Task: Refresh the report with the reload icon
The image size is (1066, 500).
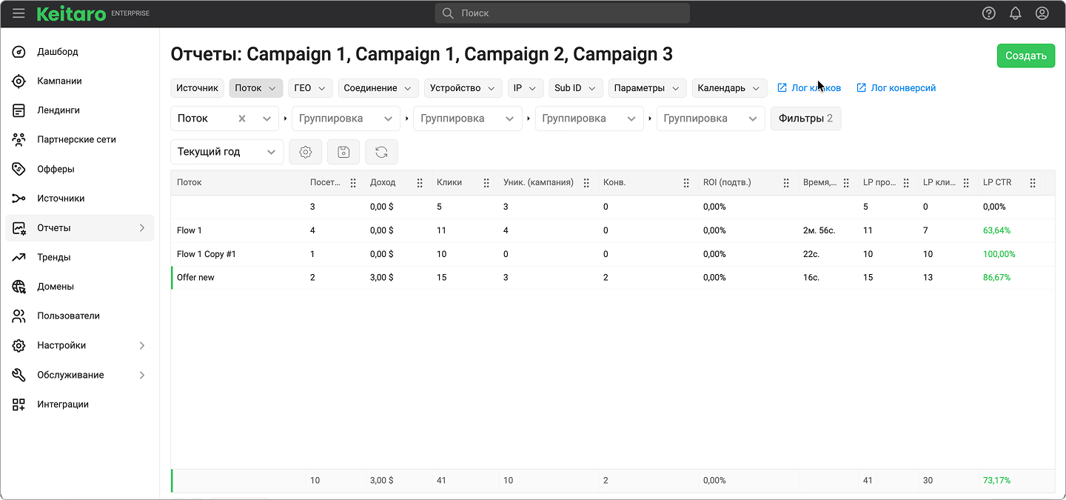Action: coord(381,152)
